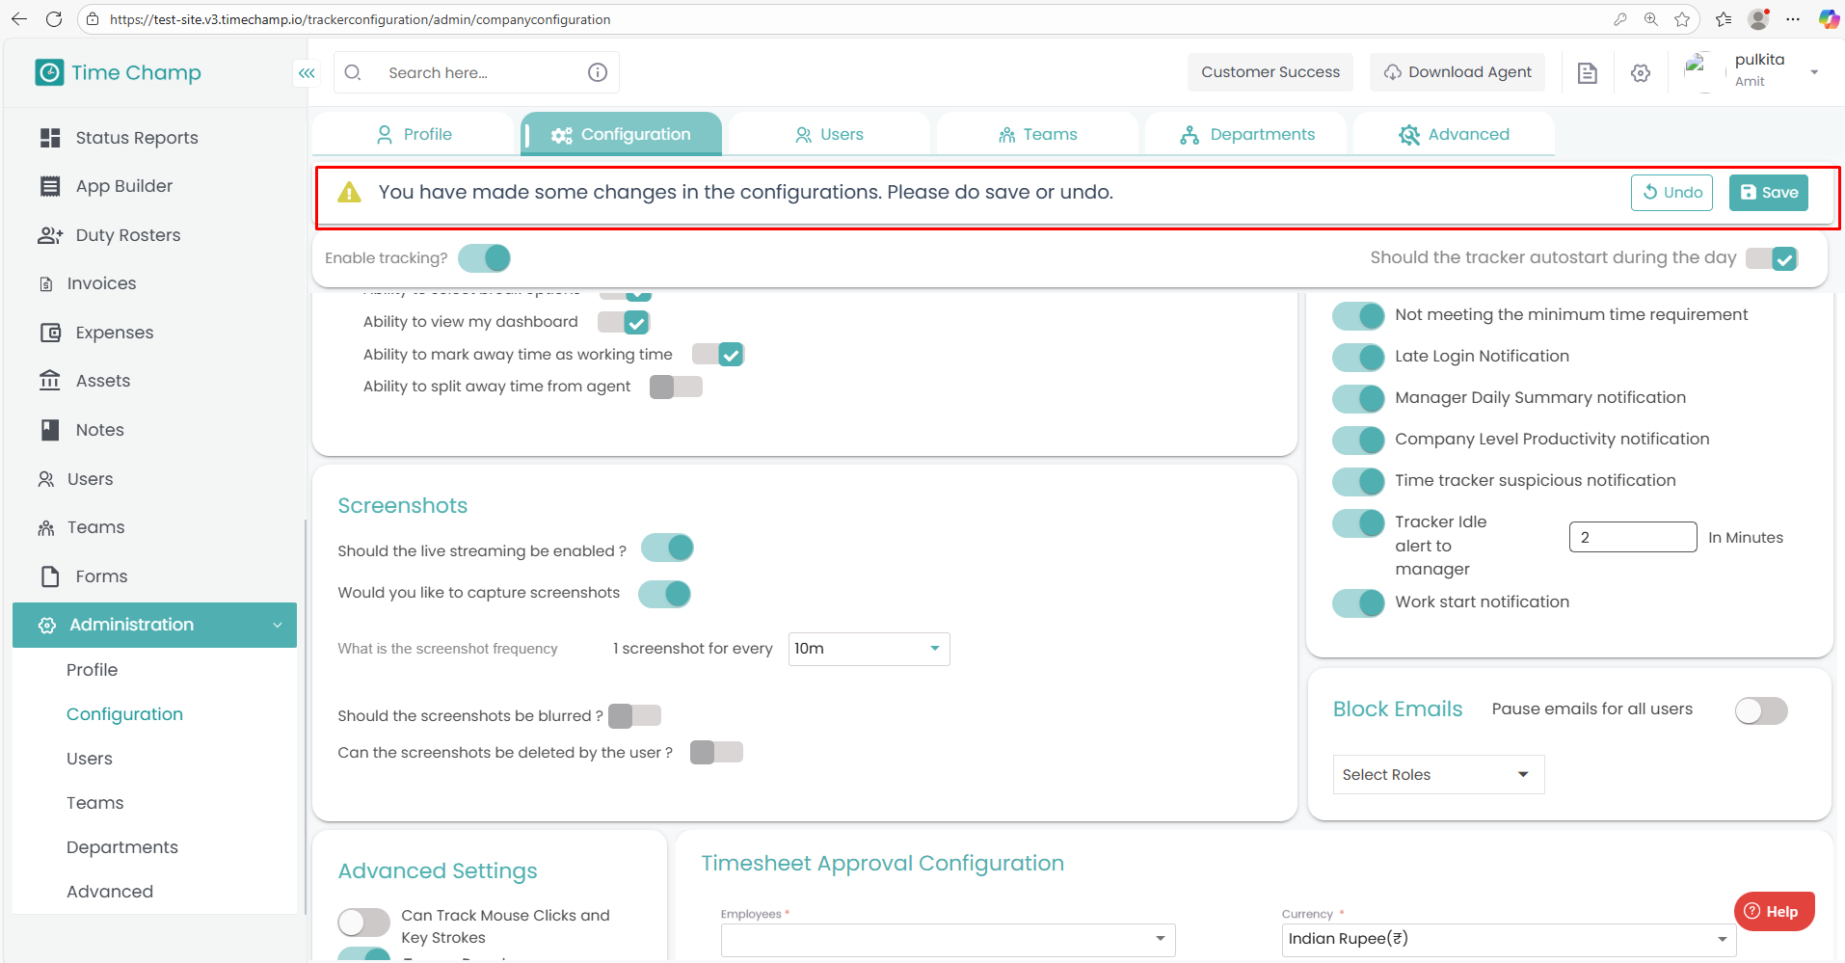Open the Currency dropdown
Screen dimensions: 1845x963
[1508, 939]
